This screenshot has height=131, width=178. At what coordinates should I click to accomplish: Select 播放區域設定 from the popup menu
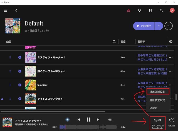point(157,91)
